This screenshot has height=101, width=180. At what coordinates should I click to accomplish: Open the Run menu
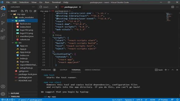click(x=47, y=2)
